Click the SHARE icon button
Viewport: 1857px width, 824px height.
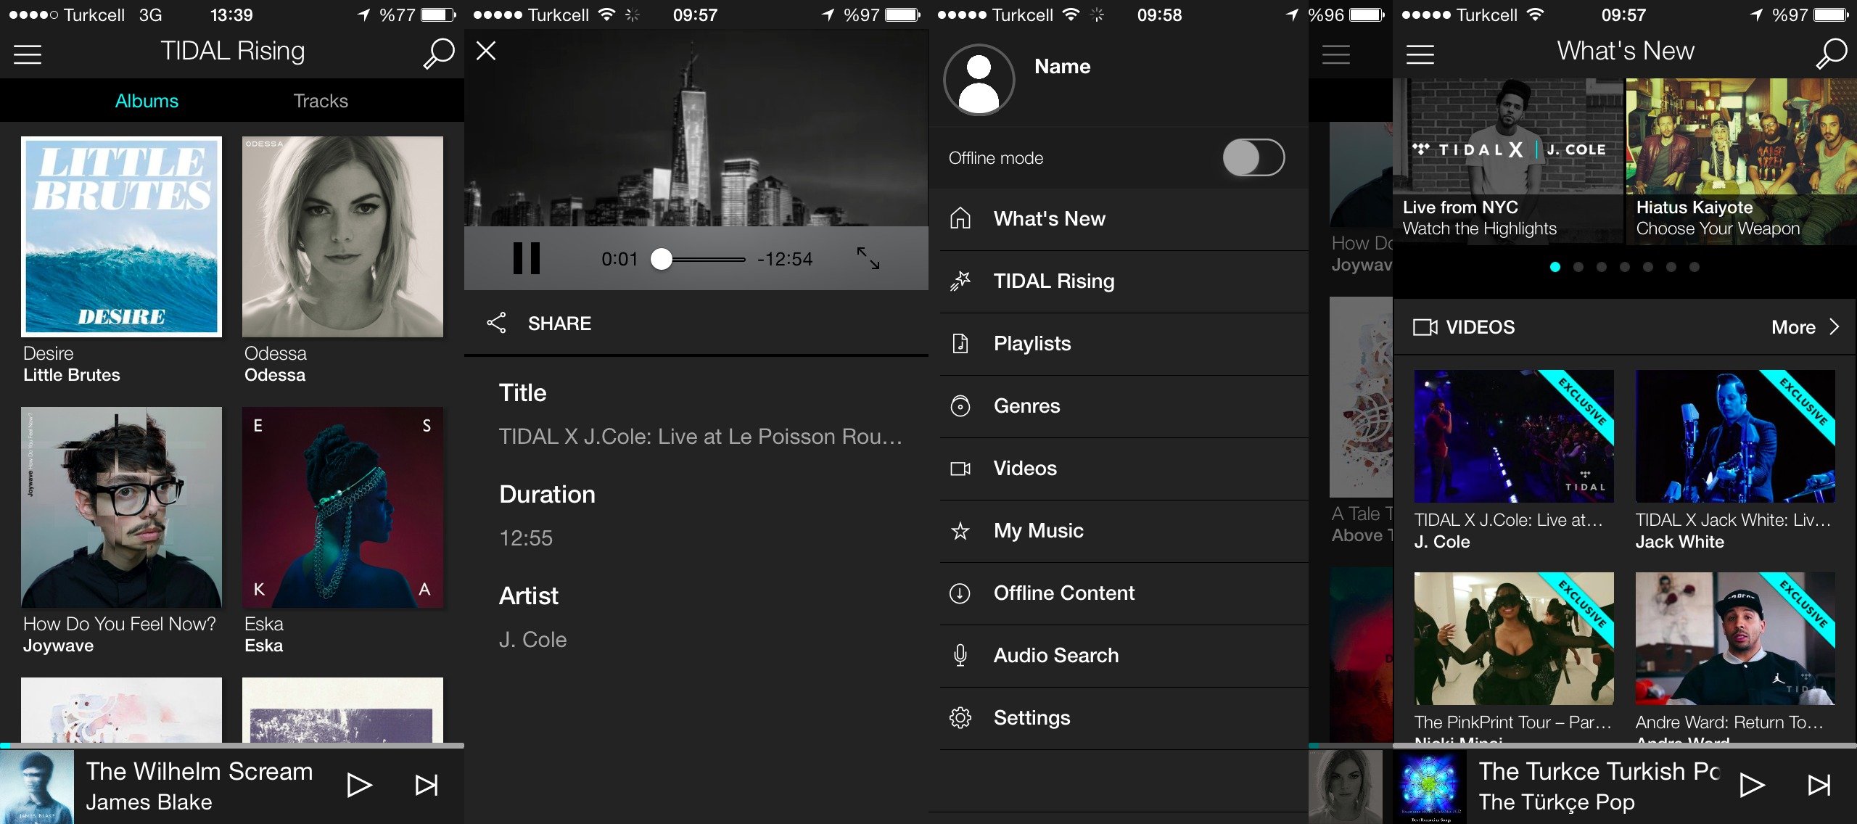pos(497,324)
